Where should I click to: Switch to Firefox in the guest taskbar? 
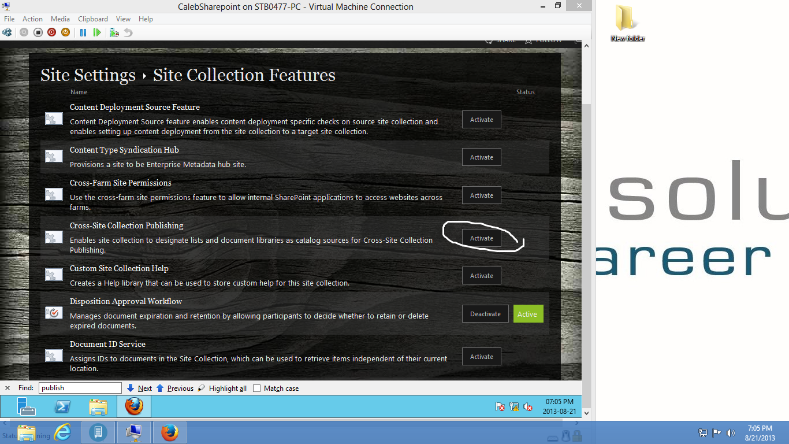[x=134, y=406]
